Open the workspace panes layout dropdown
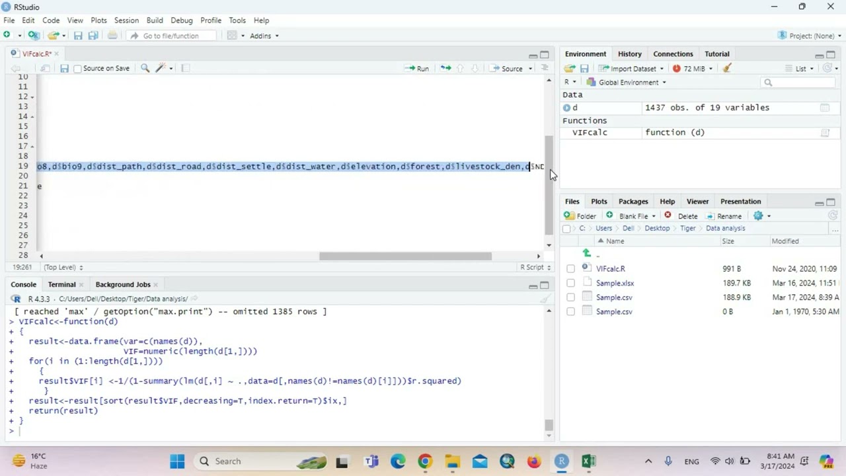This screenshot has width=846, height=476. tap(235, 36)
